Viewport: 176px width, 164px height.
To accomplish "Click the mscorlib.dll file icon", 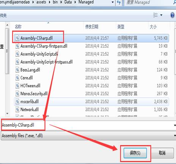I will pos(17,102).
